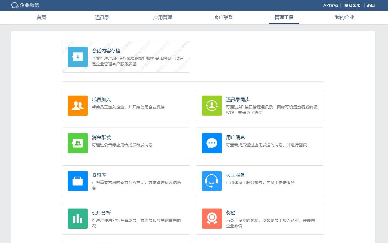Open the 通讯录同步 card title
Viewport: 388px width, 243px height.
(238, 100)
